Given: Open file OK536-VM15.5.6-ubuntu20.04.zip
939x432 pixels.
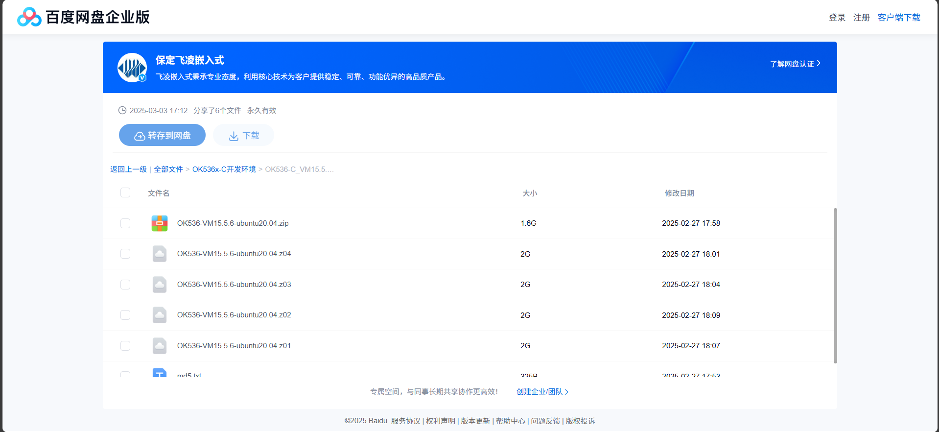Looking at the screenshot, I should 233,223.
